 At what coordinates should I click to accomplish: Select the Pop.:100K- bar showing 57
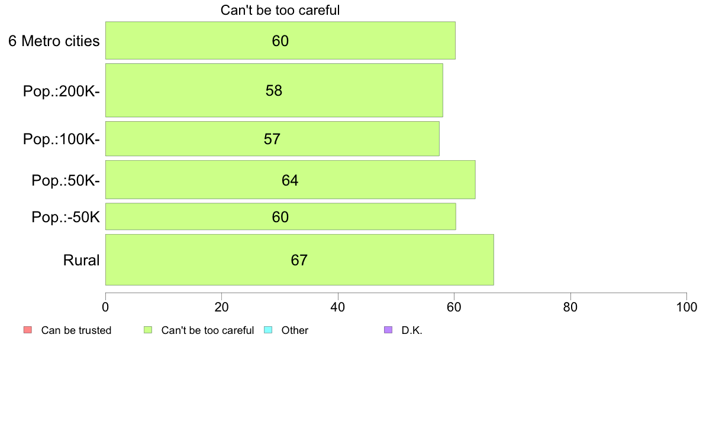272,139
